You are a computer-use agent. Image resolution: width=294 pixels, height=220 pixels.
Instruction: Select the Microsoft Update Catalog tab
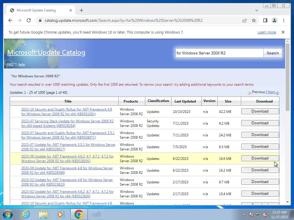(41, 10)
